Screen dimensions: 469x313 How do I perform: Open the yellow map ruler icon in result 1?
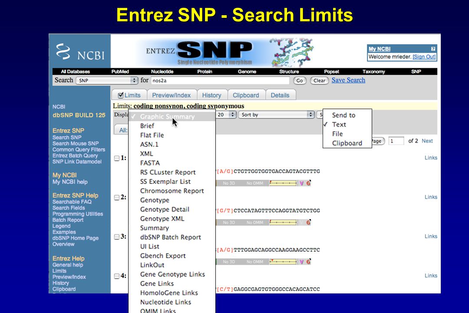click(283, 183)
